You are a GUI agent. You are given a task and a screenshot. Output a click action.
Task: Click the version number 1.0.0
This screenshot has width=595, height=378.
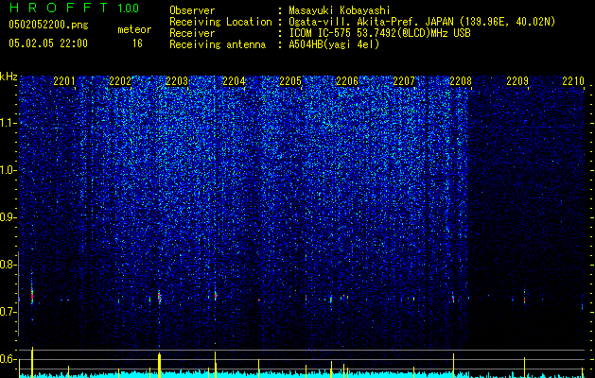click(x=128, y=8)
